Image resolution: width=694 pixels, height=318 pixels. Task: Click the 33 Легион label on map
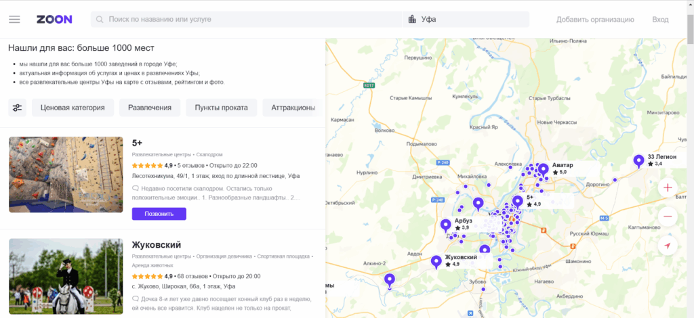tap(661, 157)
